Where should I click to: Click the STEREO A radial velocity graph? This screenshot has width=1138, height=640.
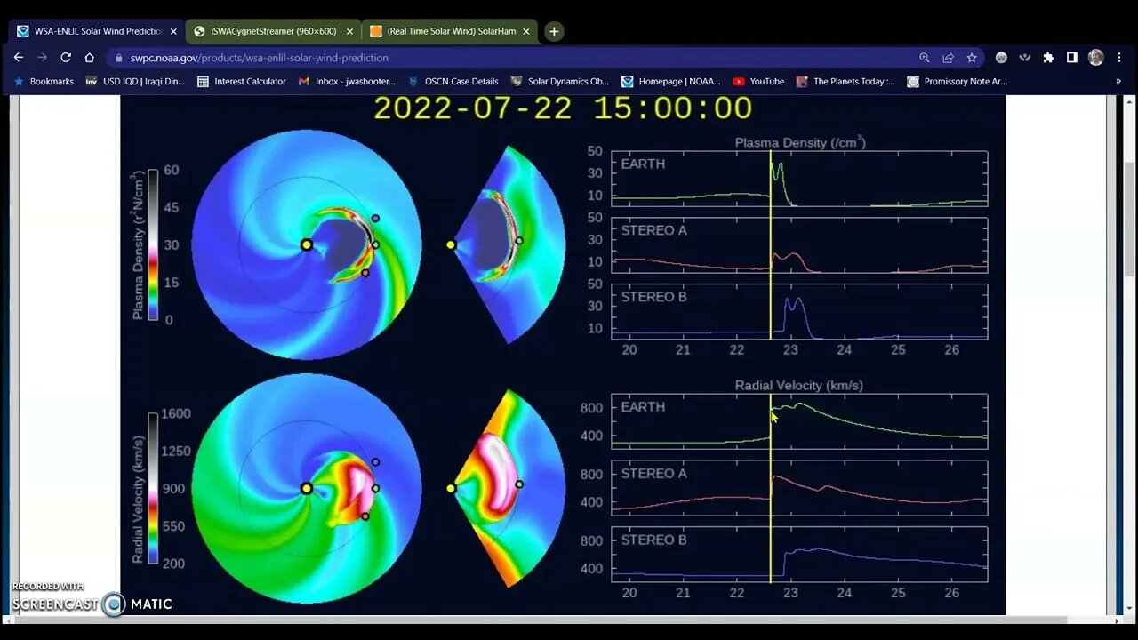pos(799,488)
